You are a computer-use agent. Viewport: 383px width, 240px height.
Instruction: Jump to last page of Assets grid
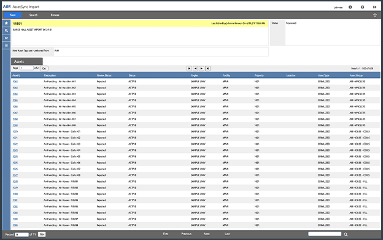pos(207,69)
